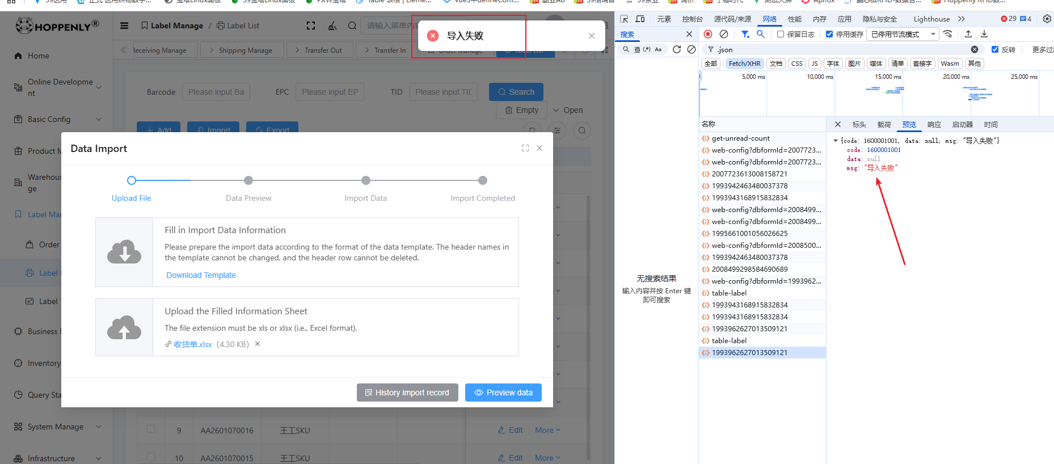Click the inspect element picker icon

pos(624,19)
